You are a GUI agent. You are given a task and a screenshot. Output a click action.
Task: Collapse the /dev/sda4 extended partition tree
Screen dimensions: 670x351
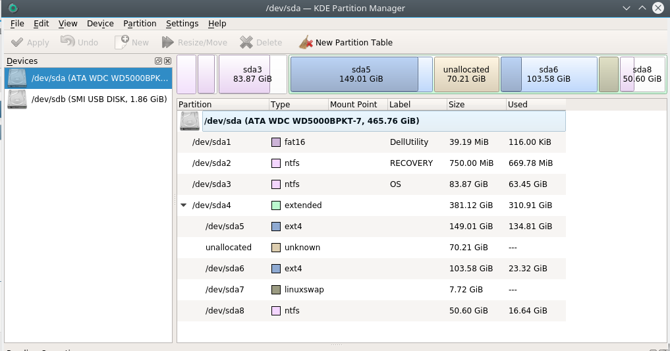click(183, 205)
